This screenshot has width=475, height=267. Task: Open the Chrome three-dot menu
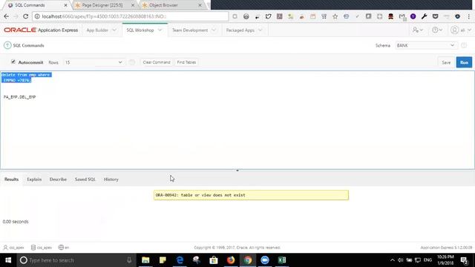click(469, 16)
